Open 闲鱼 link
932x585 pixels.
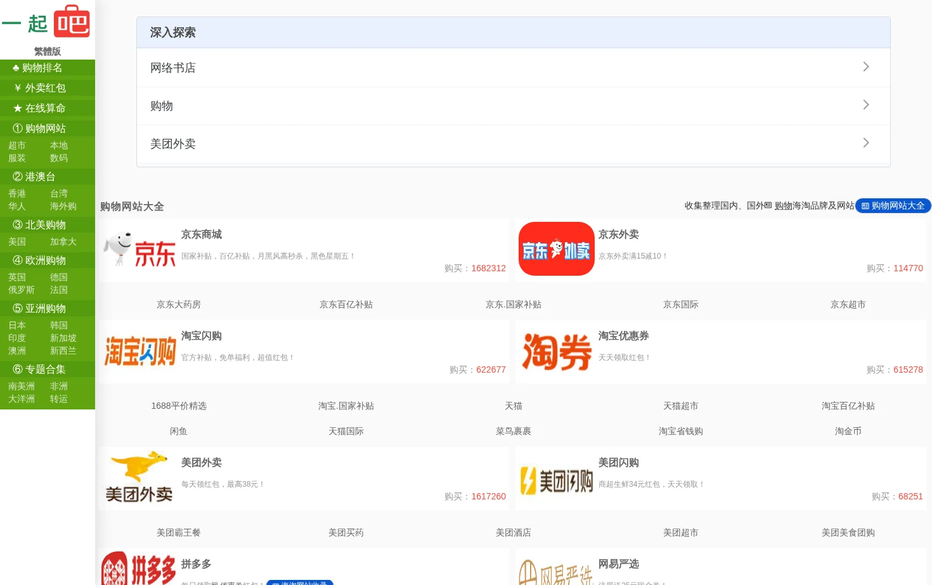tap(179, 432)
